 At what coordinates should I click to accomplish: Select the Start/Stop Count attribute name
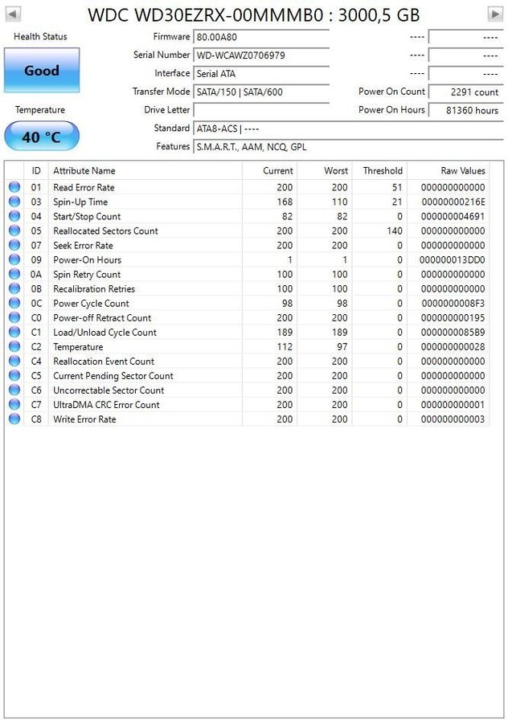87,216
